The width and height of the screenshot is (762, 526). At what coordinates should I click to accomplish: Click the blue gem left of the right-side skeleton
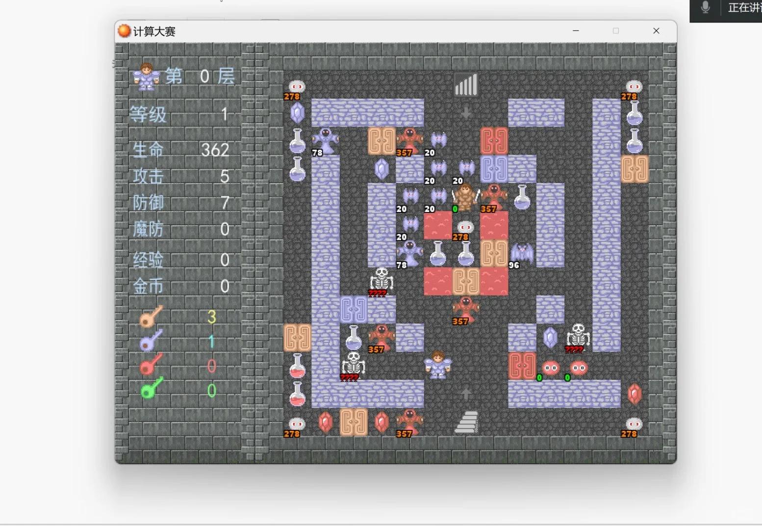550,338
